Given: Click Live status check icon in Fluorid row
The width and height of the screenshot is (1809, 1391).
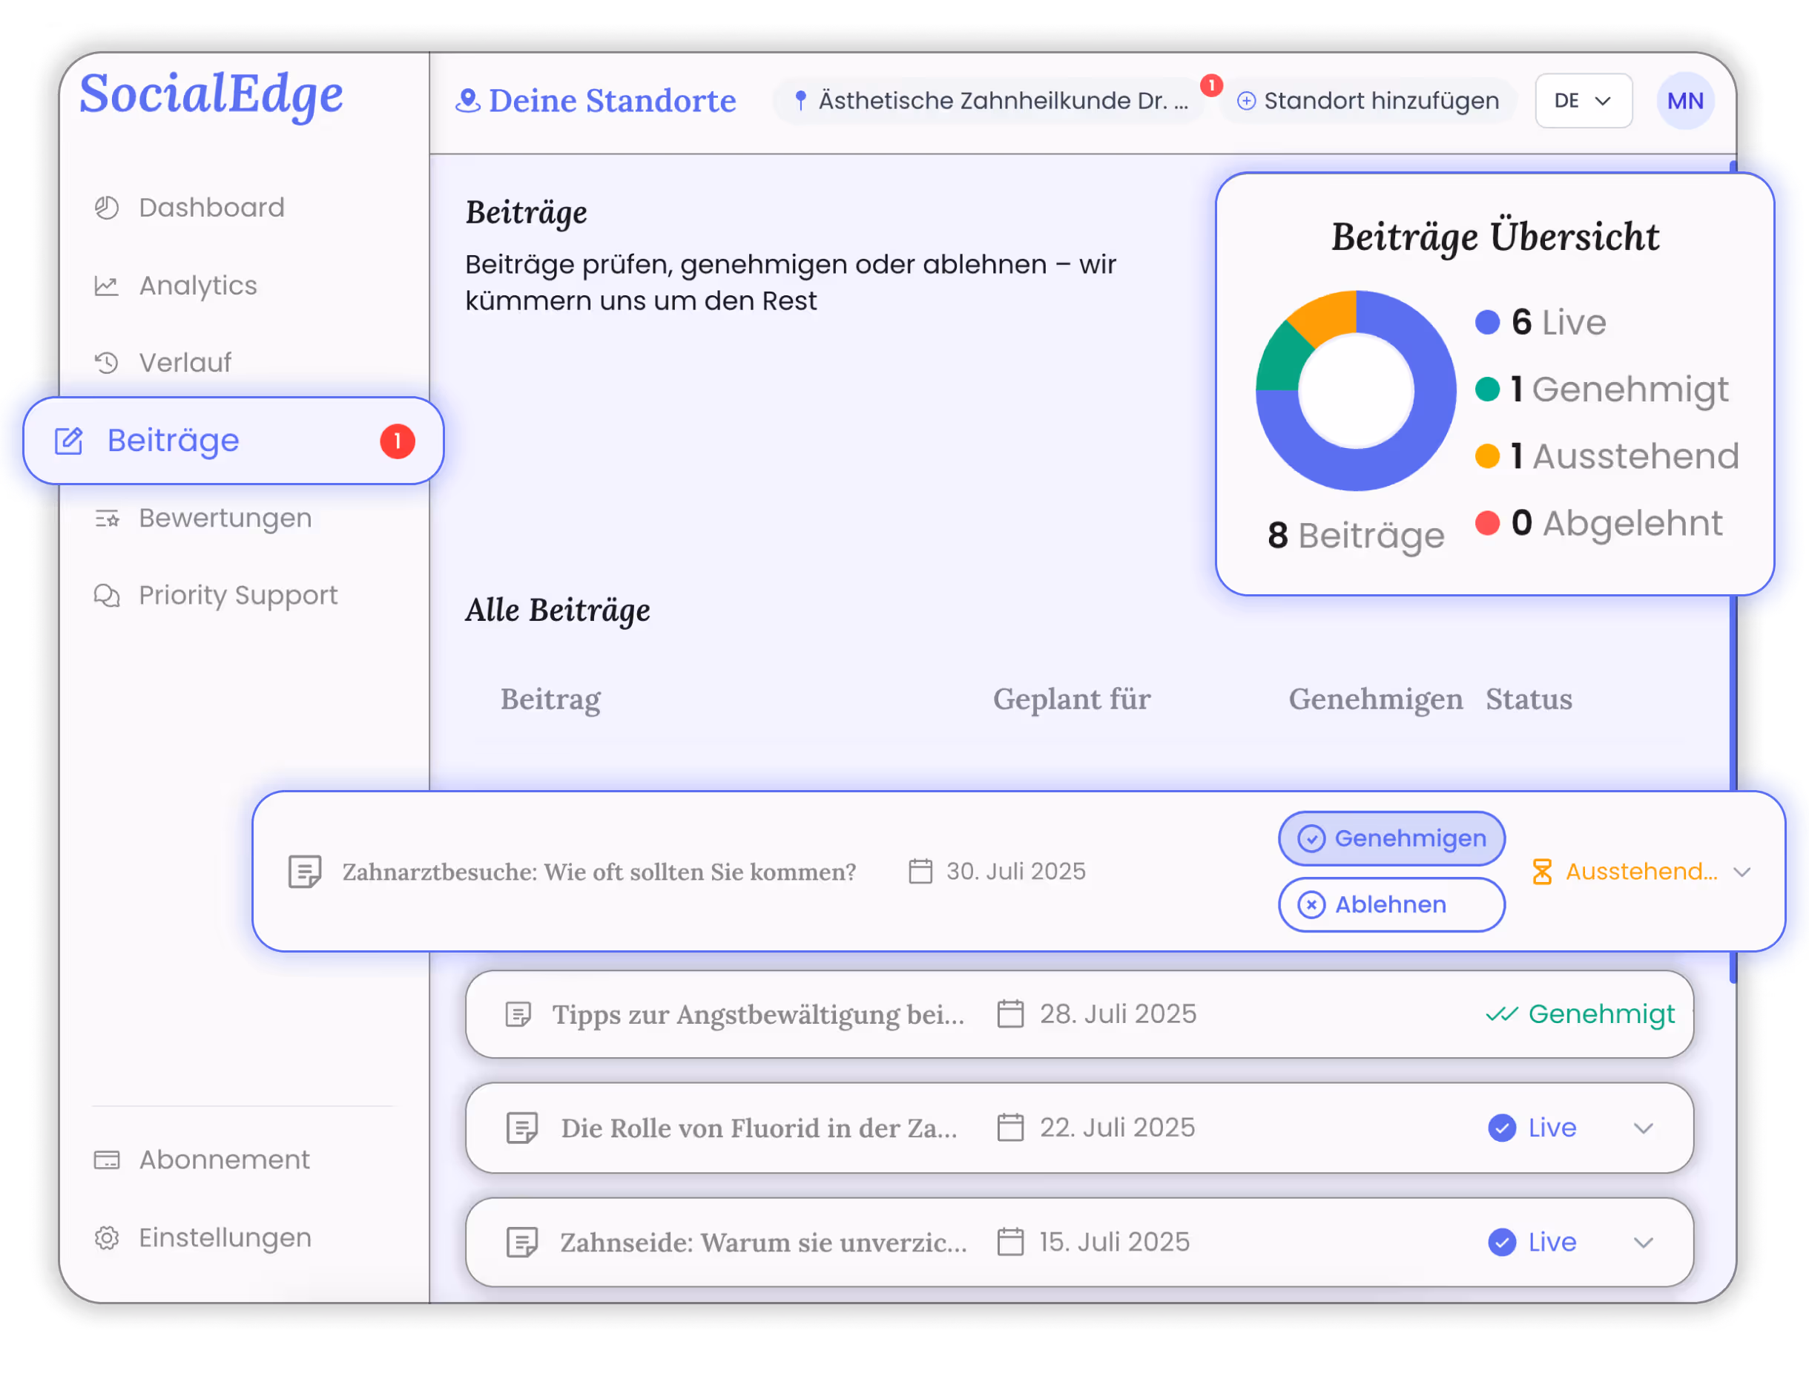Looking at the screenshot, I should tap(1501, 1128).
